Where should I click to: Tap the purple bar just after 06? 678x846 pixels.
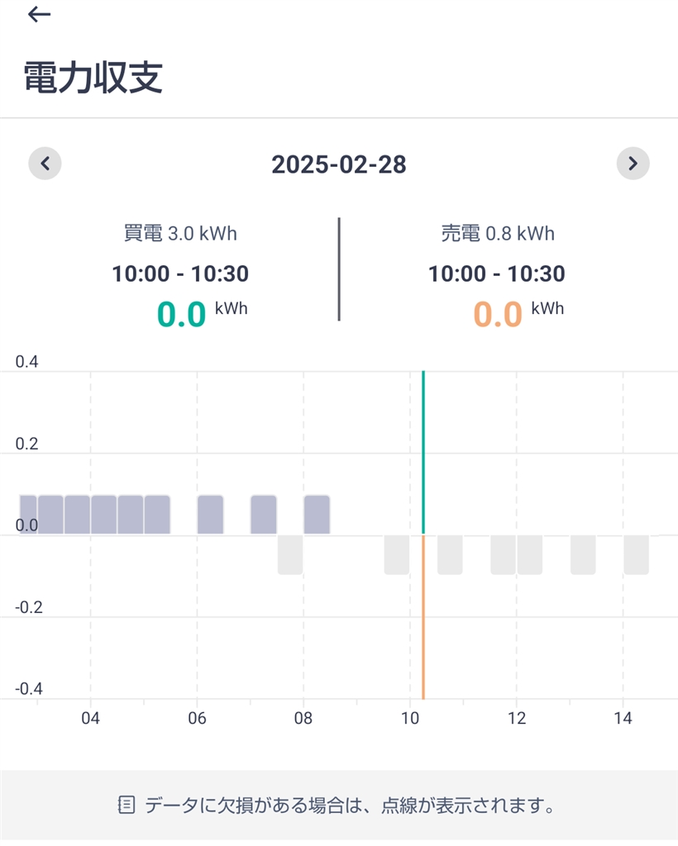point(210,514)
